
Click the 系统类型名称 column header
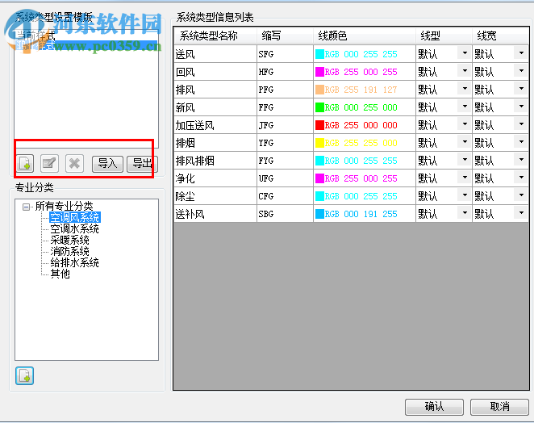(215, 36)
